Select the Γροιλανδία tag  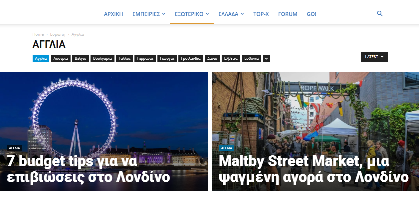pos(191,58)
